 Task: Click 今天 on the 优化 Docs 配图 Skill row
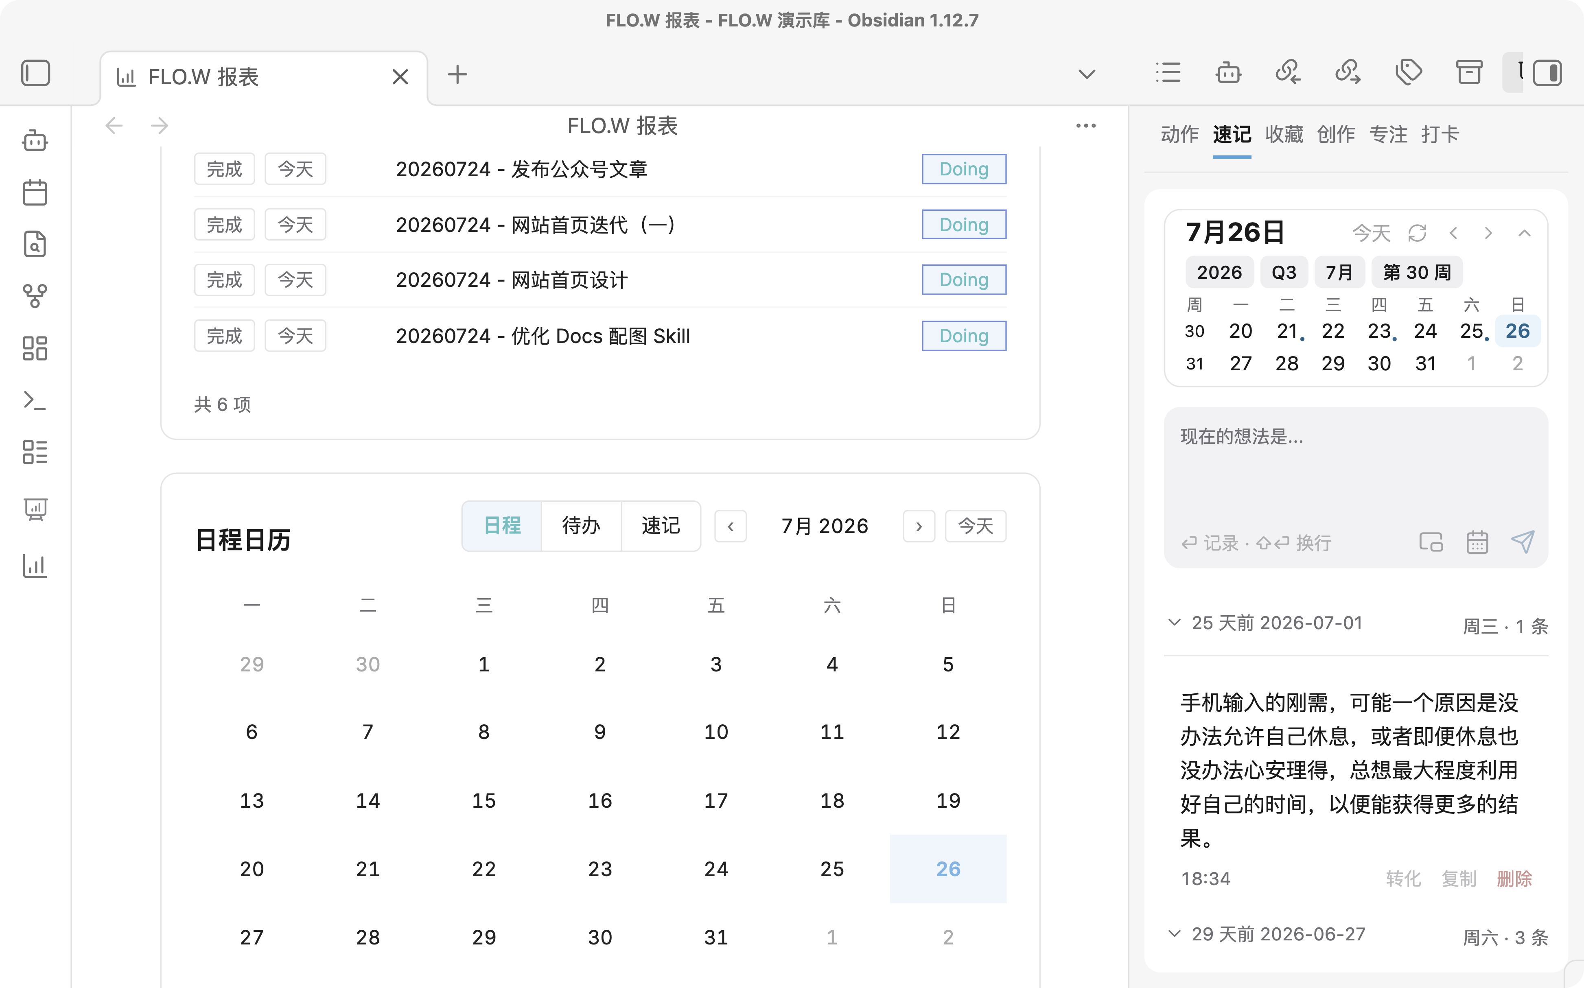click(x=295, y=336)
